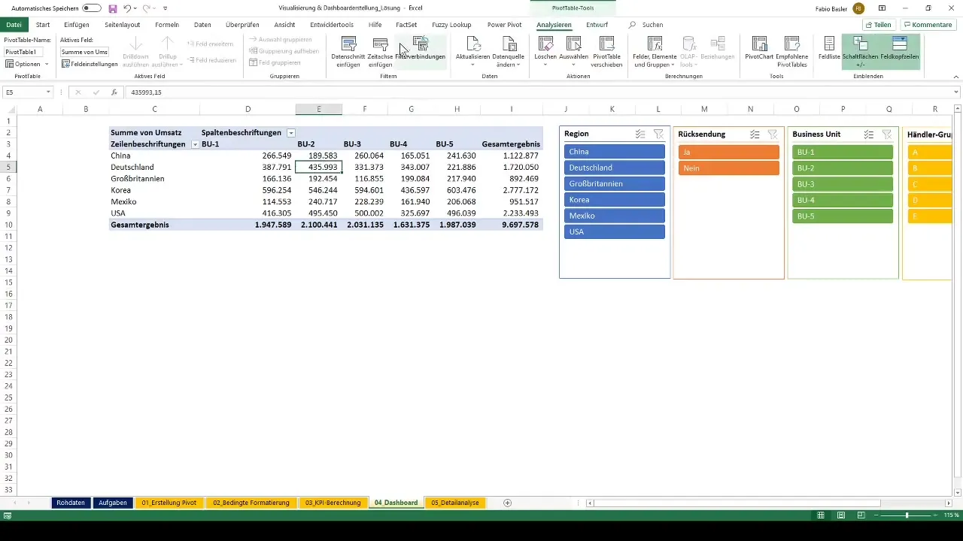Screen dimensions: 963x541
Task: Click the PivotTable-Name input field
Action: coord(23,52)
